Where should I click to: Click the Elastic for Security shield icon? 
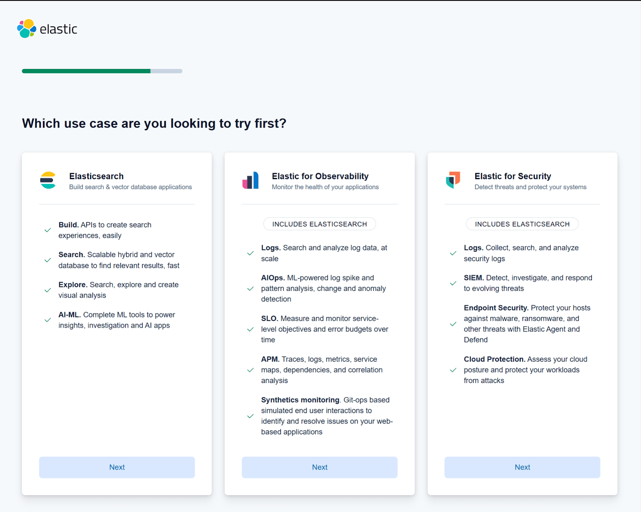point(453,180)
